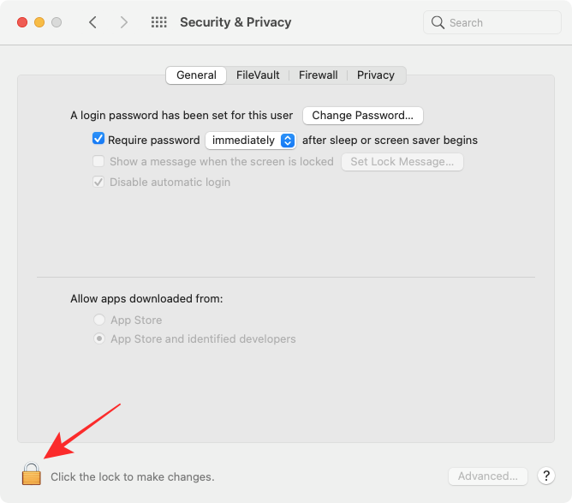The height and width of the screenshot is (503, 572).
Task: Select App Store and identified developers option
Action: point(99,339)
